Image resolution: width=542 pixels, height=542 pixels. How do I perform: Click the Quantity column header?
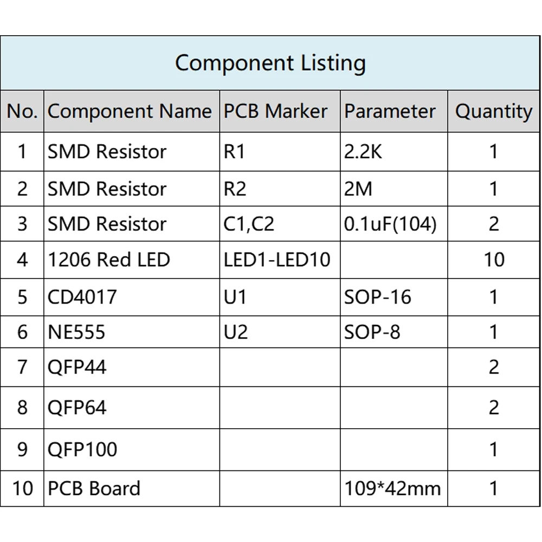(x=493, y=111)
